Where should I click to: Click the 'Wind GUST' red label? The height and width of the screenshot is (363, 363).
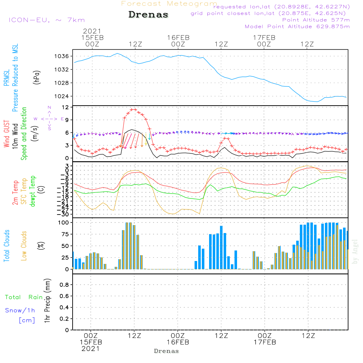coord(7,134)
